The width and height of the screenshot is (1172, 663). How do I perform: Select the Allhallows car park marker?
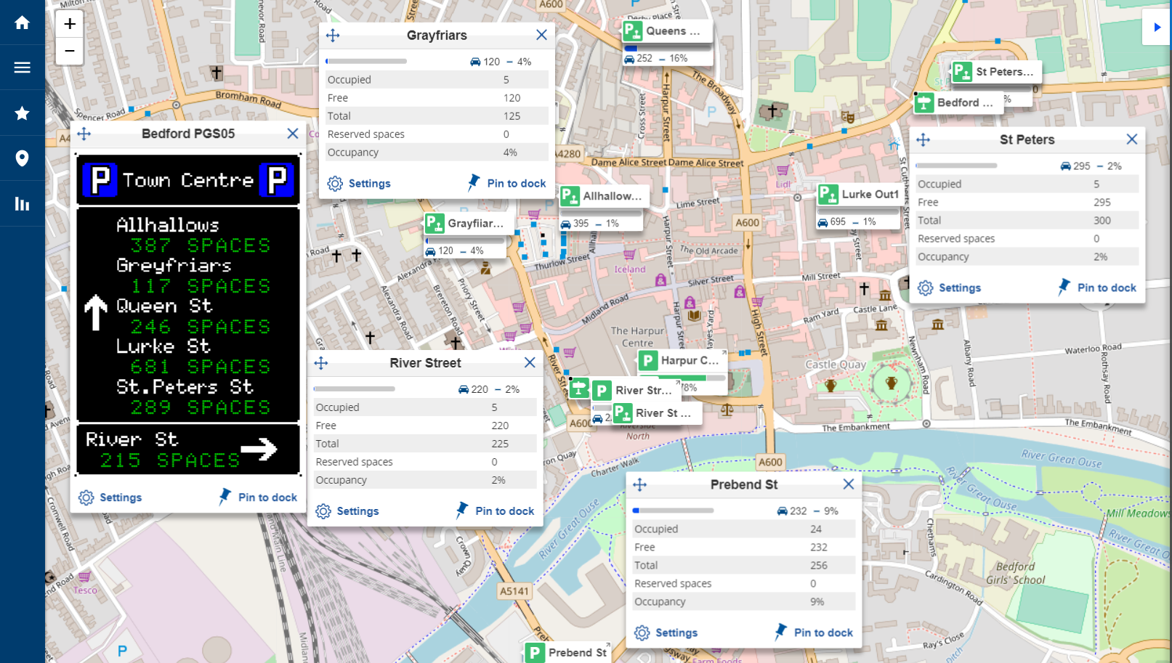pos(602,196)
